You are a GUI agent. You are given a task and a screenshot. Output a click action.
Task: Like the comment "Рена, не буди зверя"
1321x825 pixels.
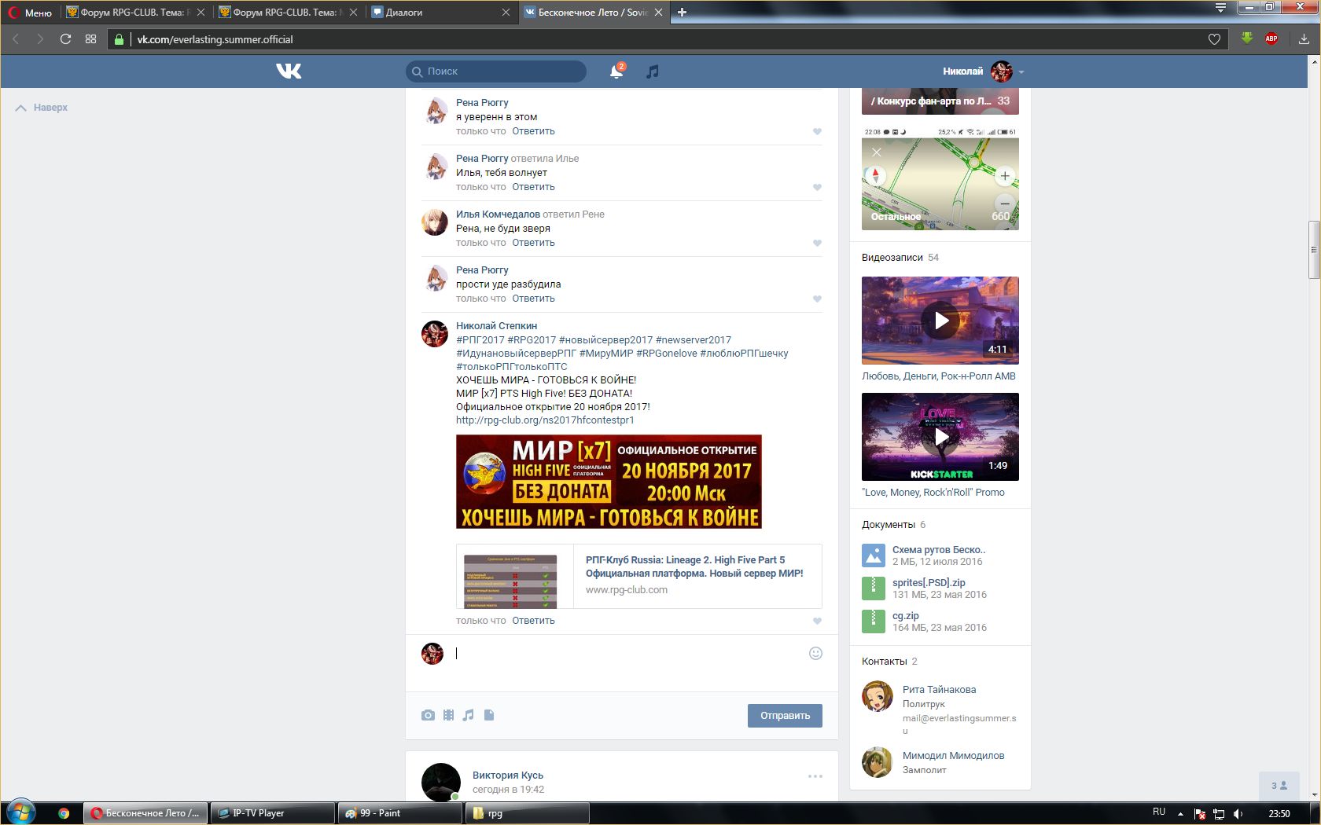point(817,243)
